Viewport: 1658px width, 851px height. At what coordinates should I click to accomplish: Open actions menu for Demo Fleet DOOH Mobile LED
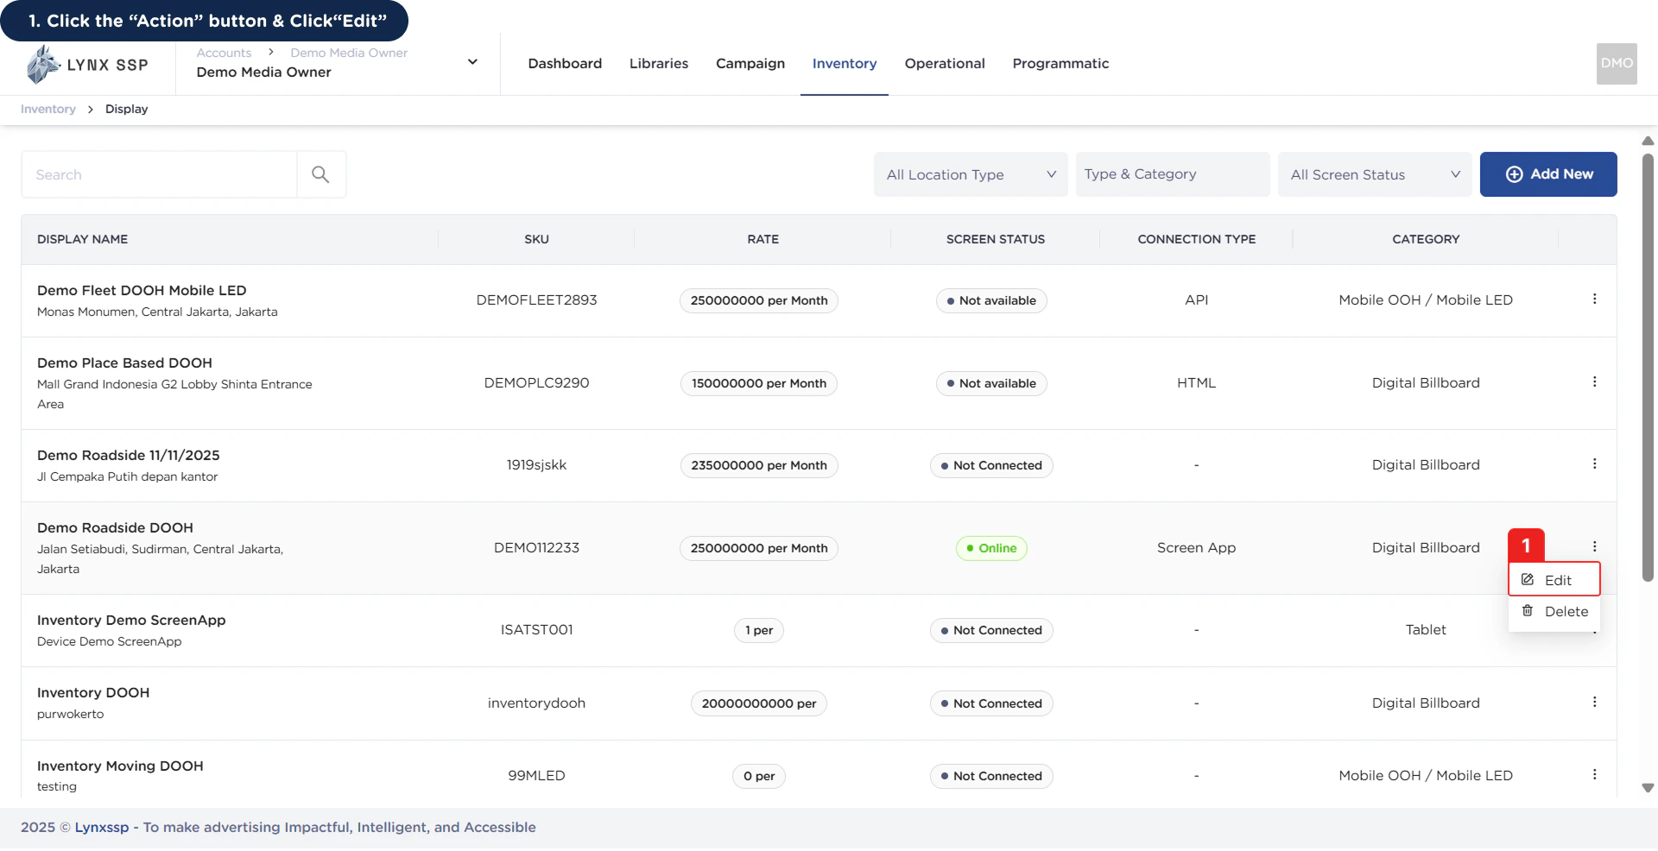[x=1594, y=299]
